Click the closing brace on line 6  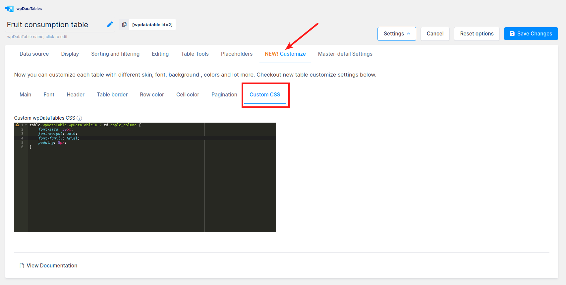pyautogui.click(x=30, y=147)
